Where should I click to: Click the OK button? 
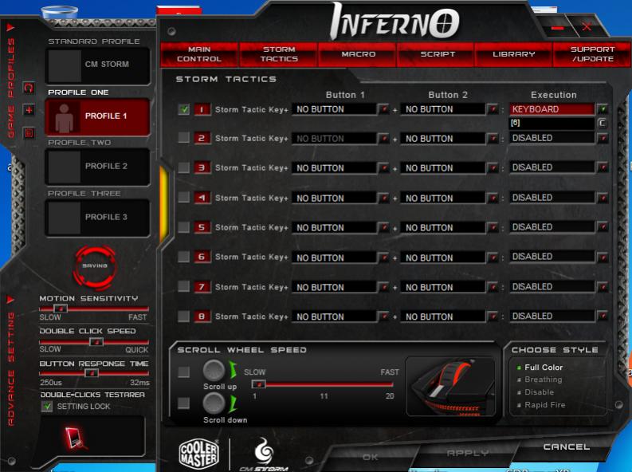(x=370, y=457)
